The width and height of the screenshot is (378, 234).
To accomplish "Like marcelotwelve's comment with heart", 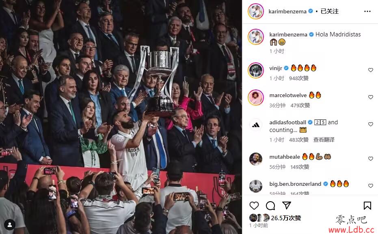I will (x=371, y=97).
